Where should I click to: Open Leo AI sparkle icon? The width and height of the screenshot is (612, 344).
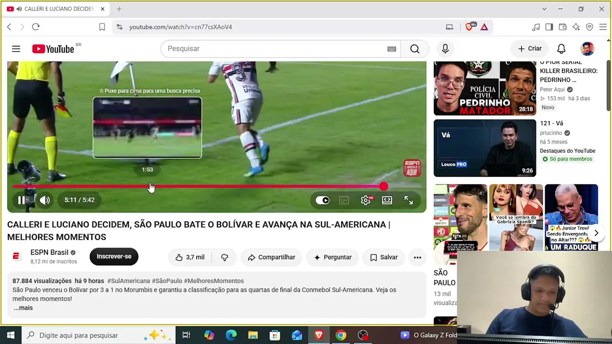(x=576, y=27)
